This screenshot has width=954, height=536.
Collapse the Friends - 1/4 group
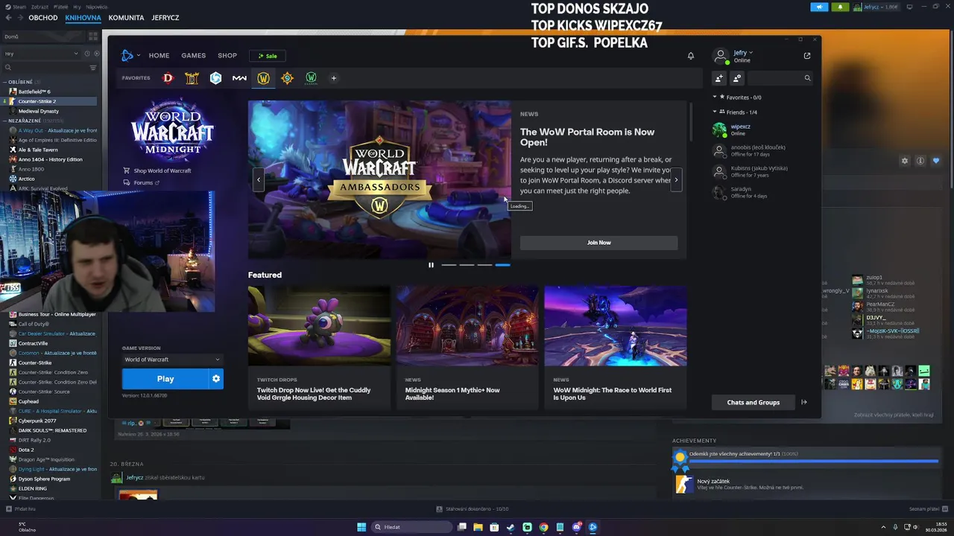[x=714, y=112]
